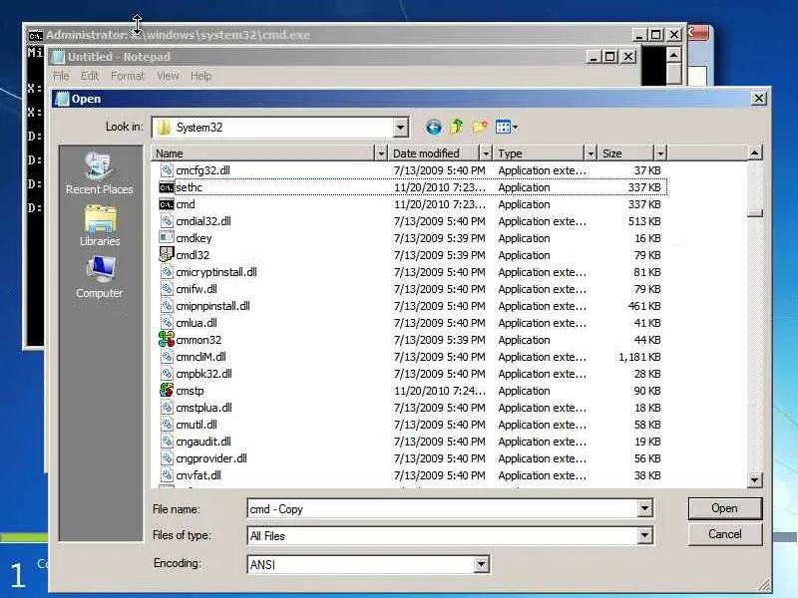Go back using the blue arrow icon
The width and height of the screenshot is (798, 598).
tap(434, 127)
